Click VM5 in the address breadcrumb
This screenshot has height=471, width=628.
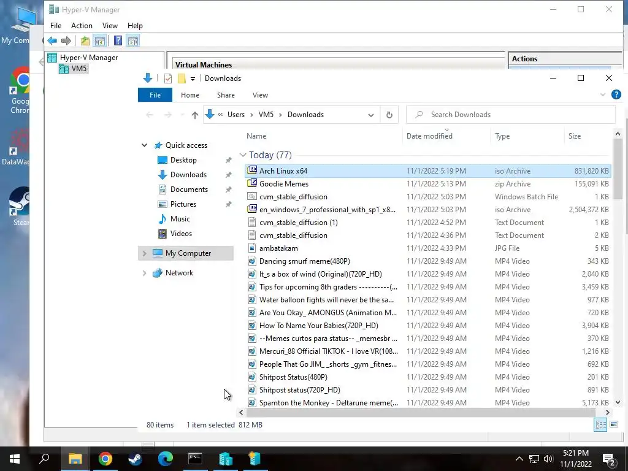click(x=266, y=115)
